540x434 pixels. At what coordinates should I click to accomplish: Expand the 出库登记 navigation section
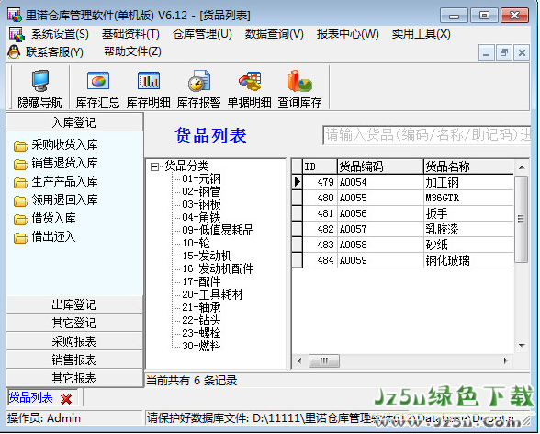pos(74,304)
